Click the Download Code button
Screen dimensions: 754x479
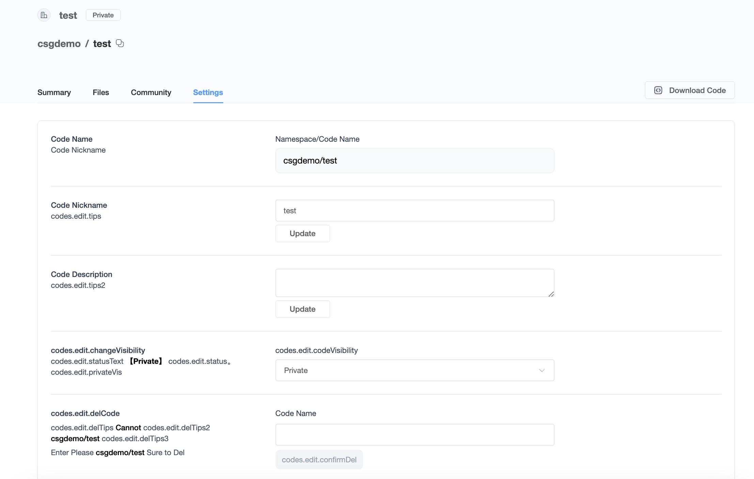point(689,90)
